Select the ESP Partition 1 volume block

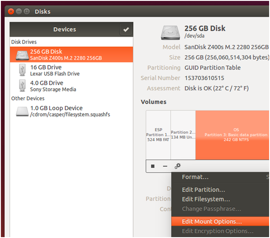[x=158, y=135]
